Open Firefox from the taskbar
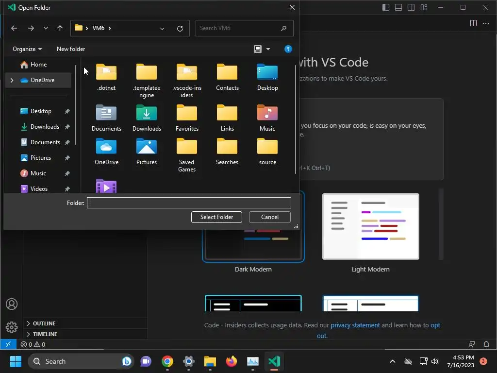This screenshot has width=497, height=373. (x=232, y=361)
